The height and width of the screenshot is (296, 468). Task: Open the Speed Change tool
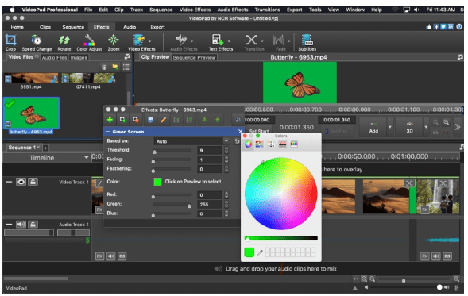pos(37,43)
